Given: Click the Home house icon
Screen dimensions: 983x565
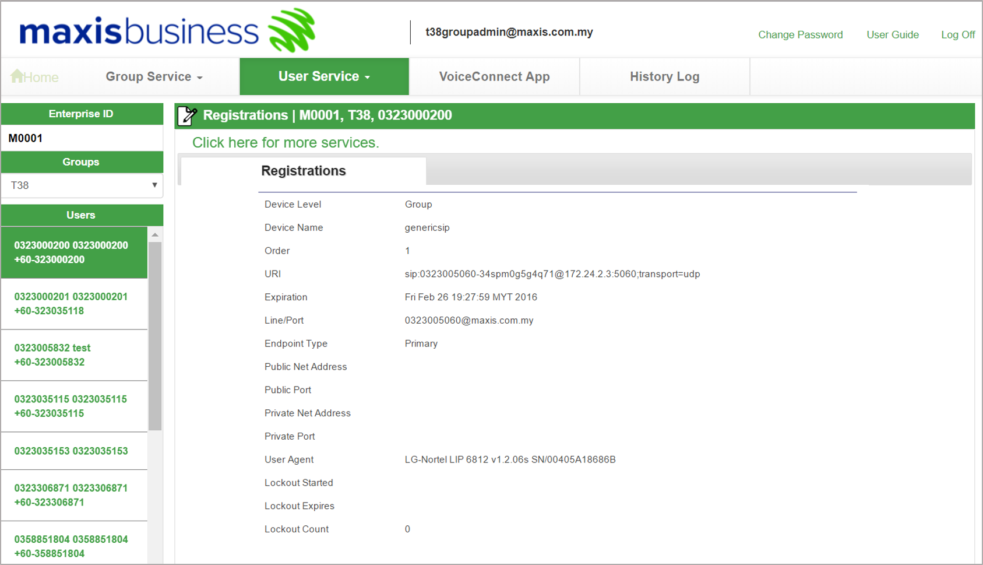Looking at the screenshot, I should 17,76.
